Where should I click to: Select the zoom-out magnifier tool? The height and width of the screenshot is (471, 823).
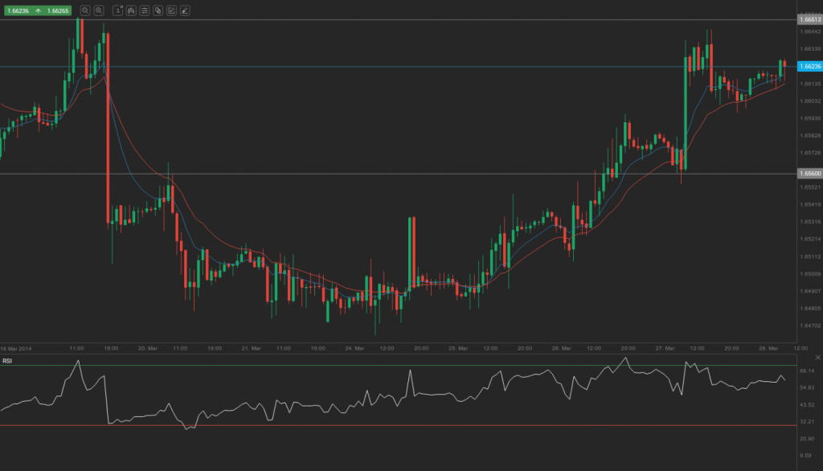84,10
